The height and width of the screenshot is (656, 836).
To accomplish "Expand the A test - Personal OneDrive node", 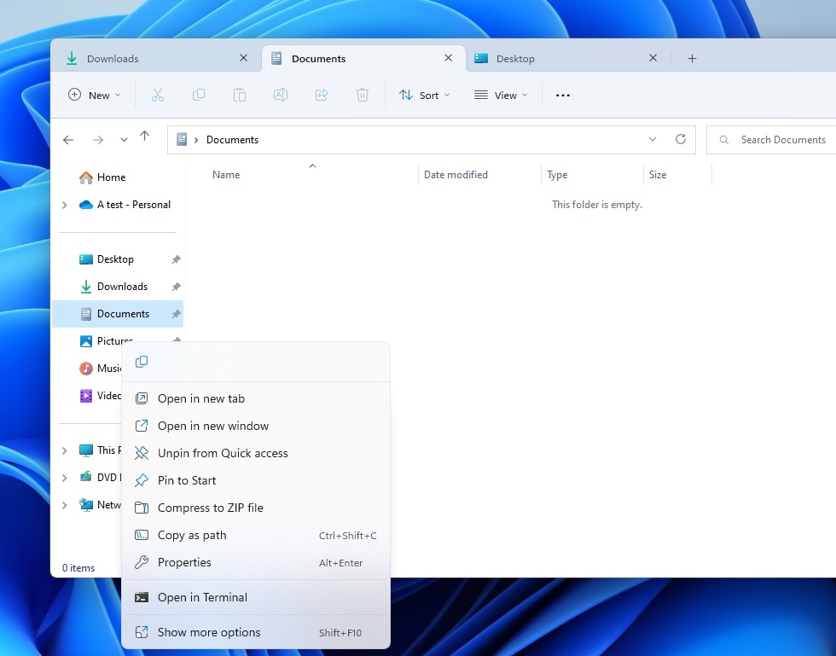I will [65, 205].
